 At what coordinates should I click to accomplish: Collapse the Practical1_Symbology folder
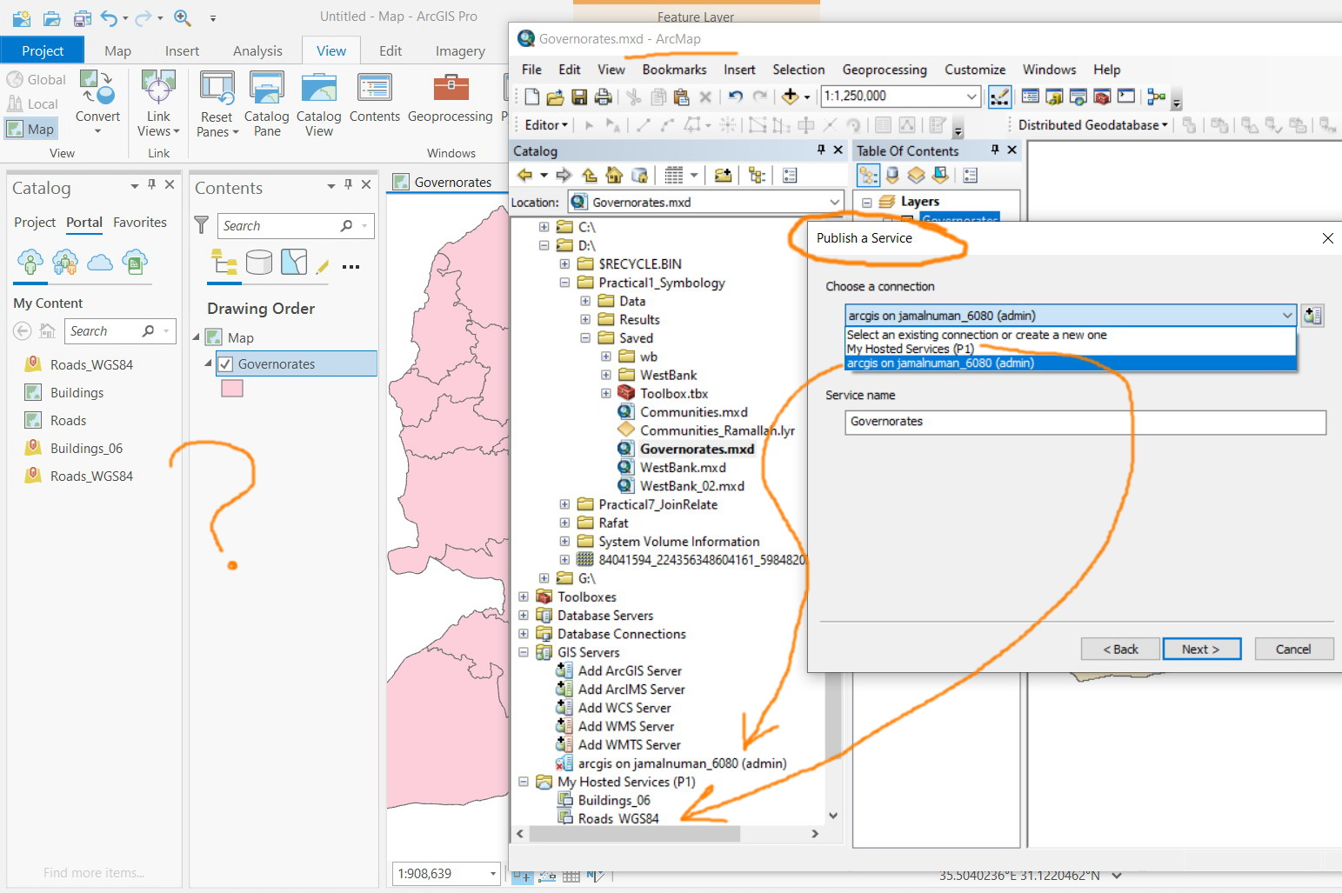pos(564,283)
